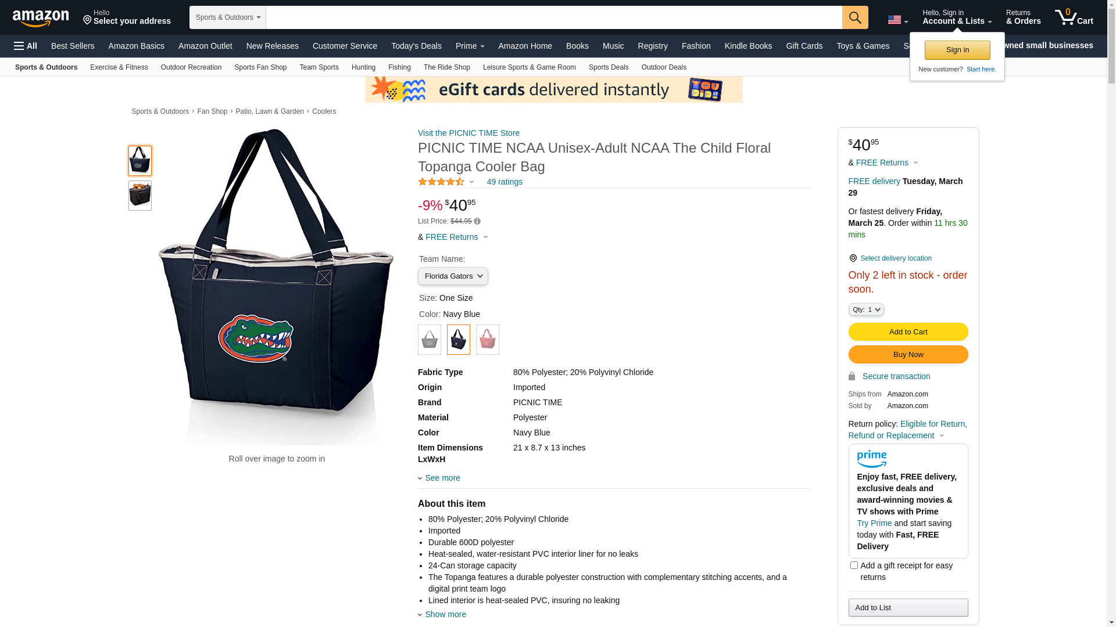Expand See more product details
The width and height of the screenshot is (1116, 627).
(x=442, y=478)
